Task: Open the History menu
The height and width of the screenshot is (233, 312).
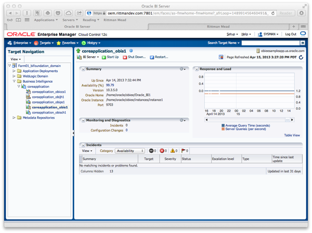Action: (91, 43)
